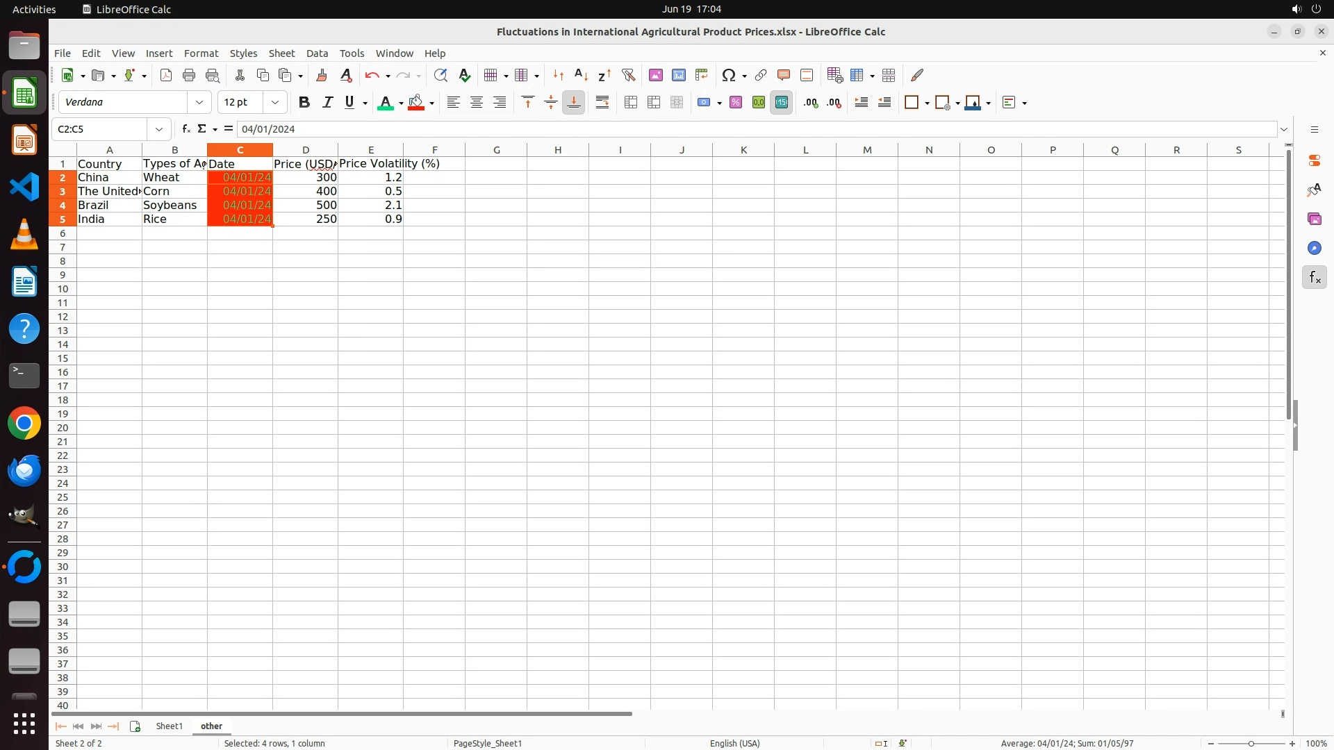Click cell D2 containing 300

305,178
